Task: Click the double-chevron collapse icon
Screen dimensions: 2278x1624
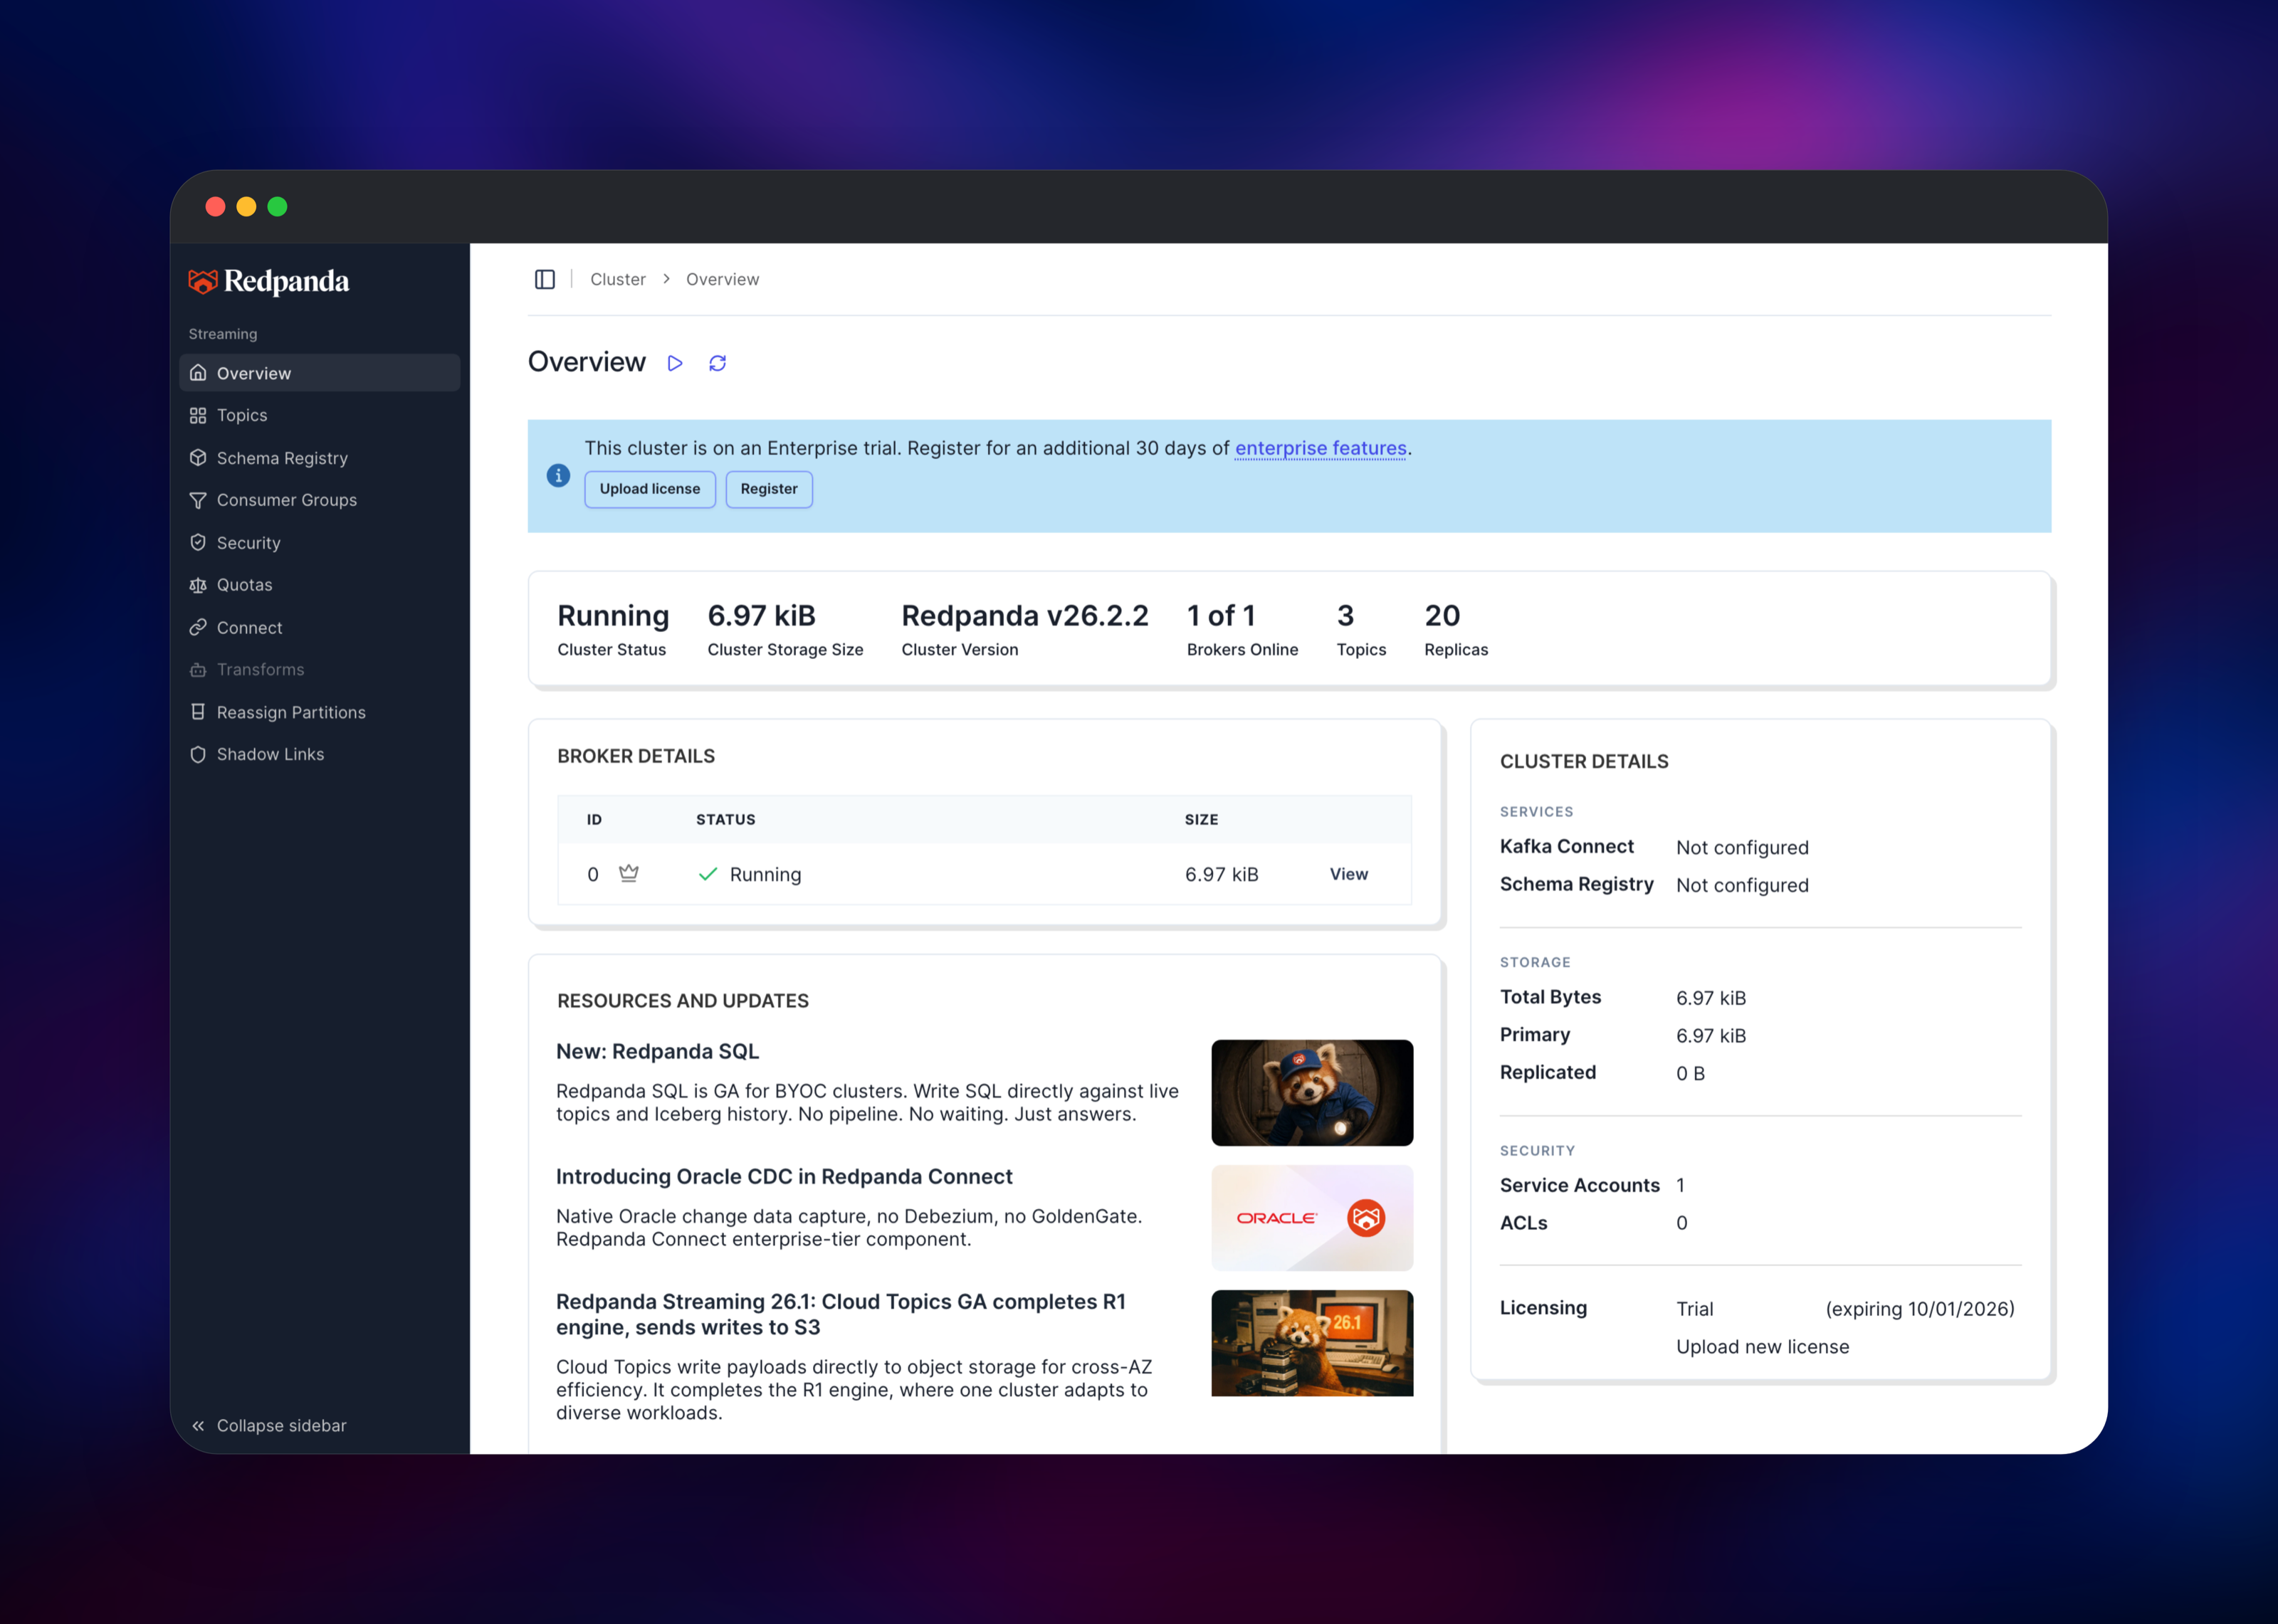Action: (x=198, y=1426)
